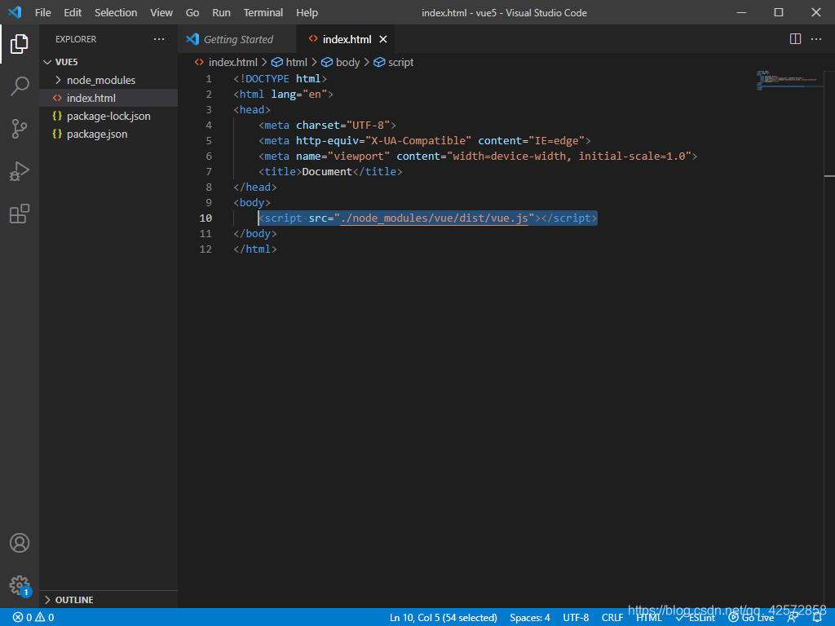The width and height of the screenshot is (835, 626).
Task: Click Ln 10, Col 5 cursor position
Action: pyautogui.click(x=443, y=618)
